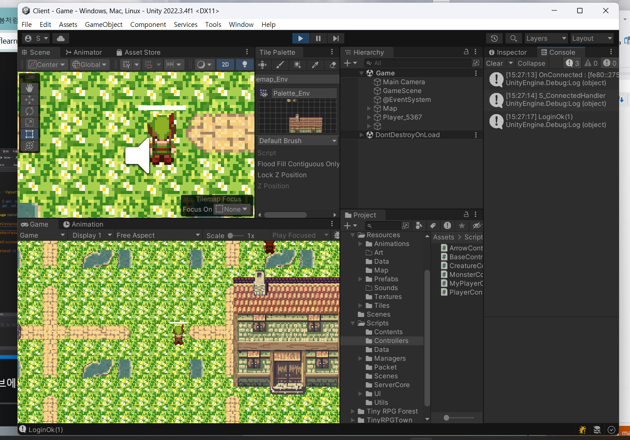Switch to the Inspector tab
The image size is (630, 440).
[508, 52]
